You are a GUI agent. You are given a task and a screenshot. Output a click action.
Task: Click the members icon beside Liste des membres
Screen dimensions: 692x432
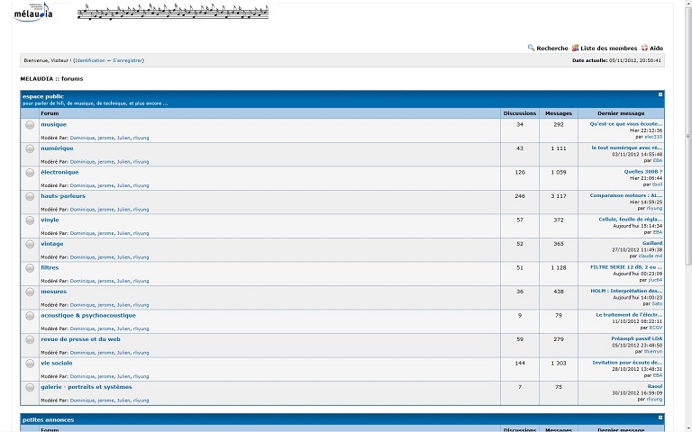pyautogui.click(x=576, y=48)
